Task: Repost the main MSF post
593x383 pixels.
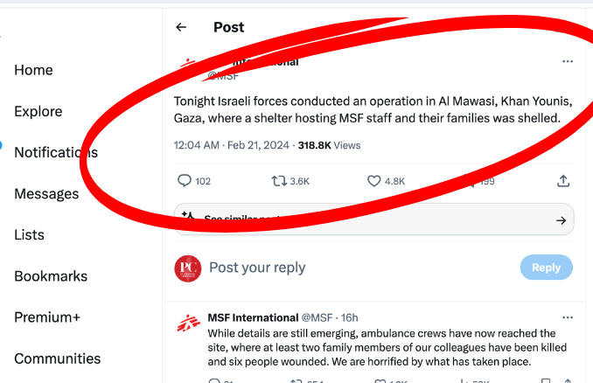Action: 280,181
